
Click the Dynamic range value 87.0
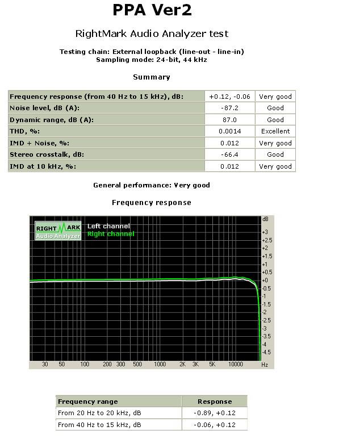click(229, 120)
